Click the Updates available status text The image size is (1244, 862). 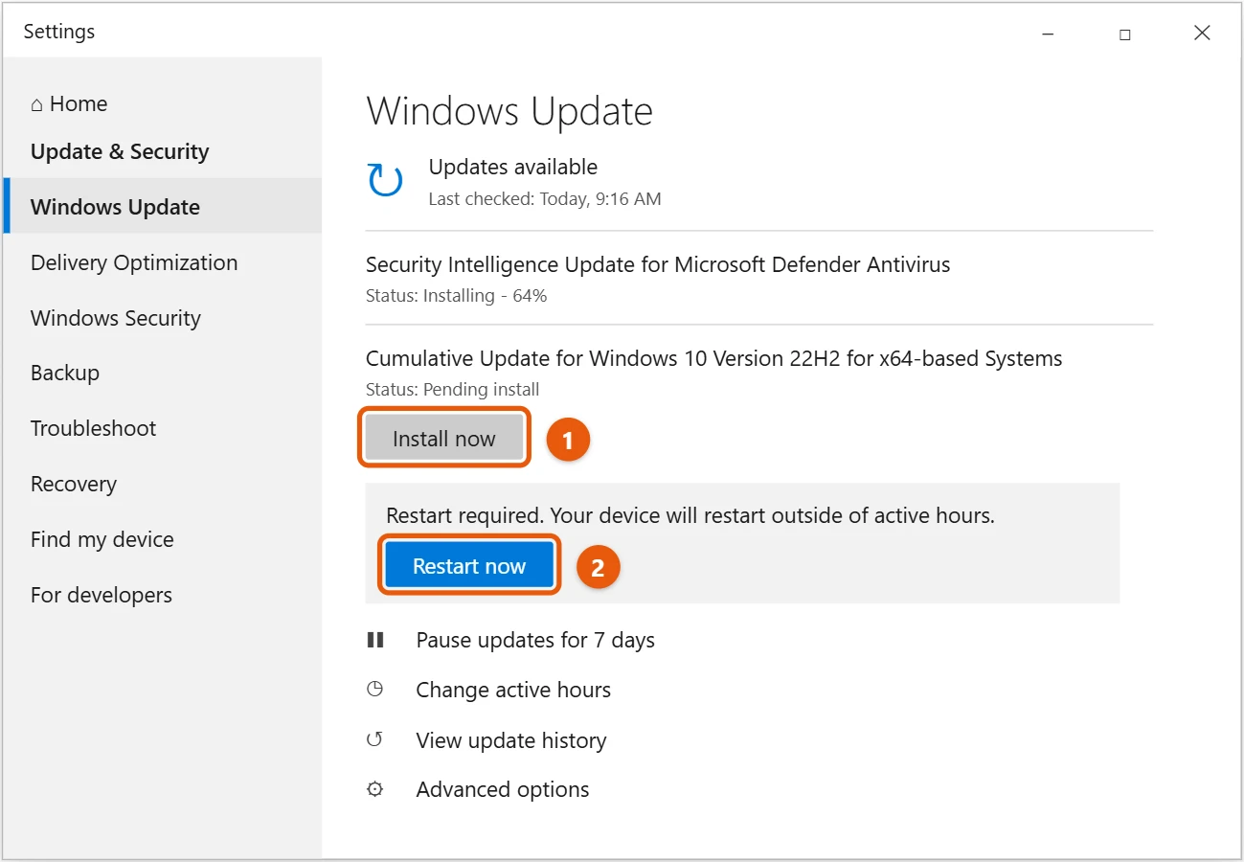(x=513, y=167)
